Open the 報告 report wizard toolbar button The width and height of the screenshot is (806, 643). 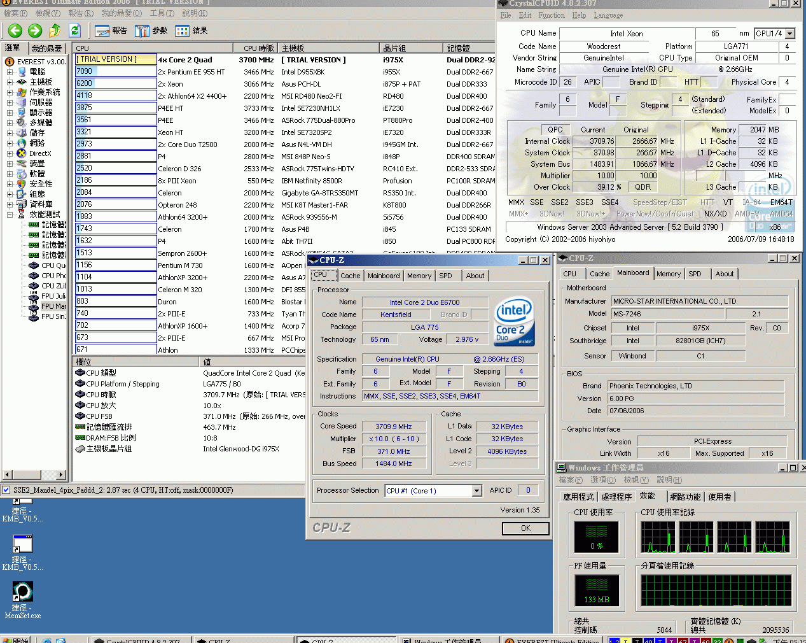(x=111, y=31)
